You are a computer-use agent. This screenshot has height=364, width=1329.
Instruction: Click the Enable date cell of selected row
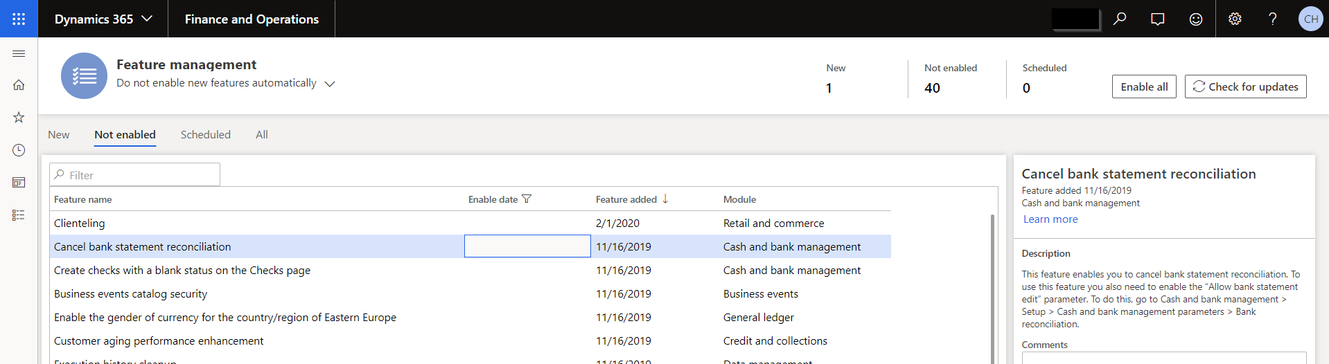point(527,246)
